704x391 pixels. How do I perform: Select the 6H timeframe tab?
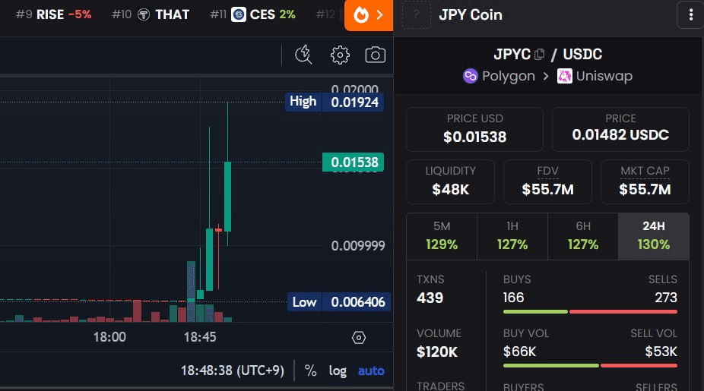tap(583, 236)
